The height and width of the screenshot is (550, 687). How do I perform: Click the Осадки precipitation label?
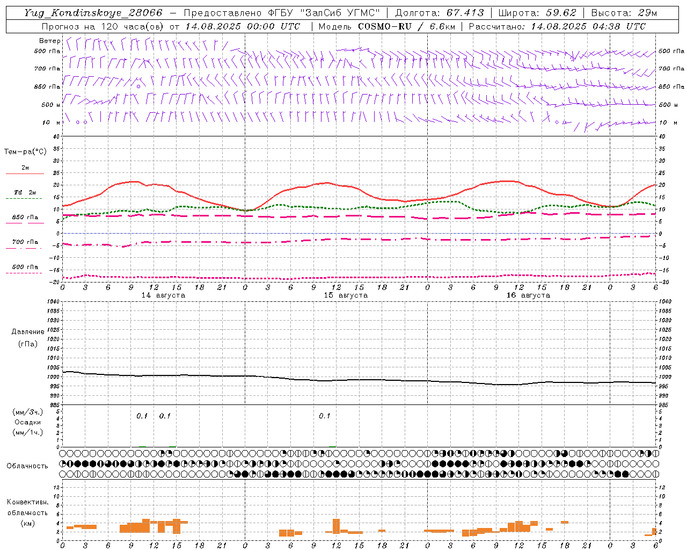click(28, 422)
